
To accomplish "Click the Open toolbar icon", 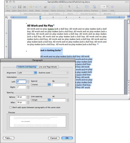I will (14, 7).
